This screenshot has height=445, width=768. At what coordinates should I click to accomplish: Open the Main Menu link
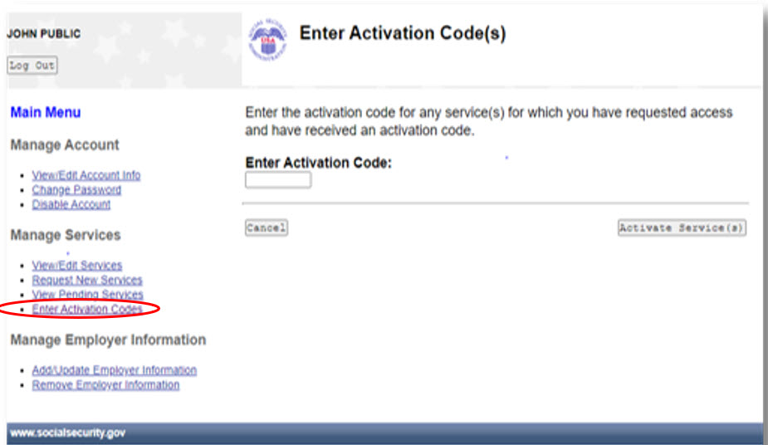(x=46, y=112)
